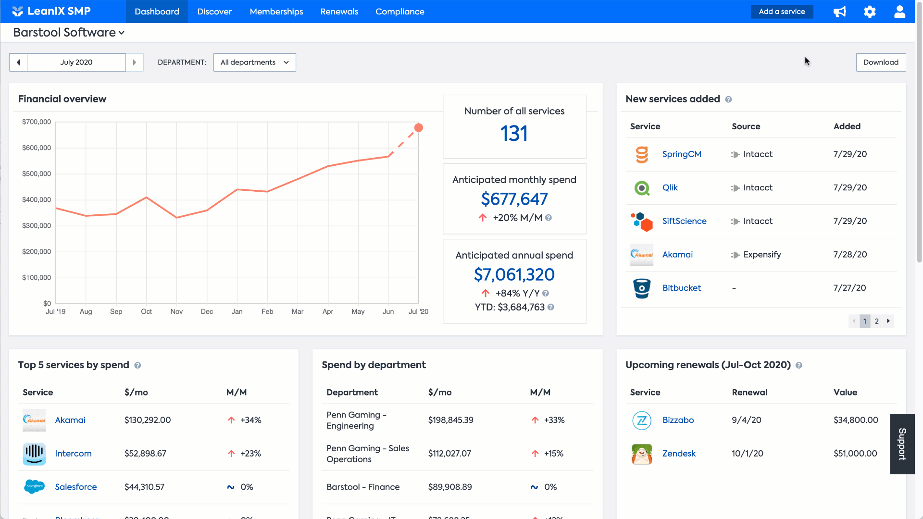
Task: Click the Intacct source icon in SpringCM row
Action: 735,155
